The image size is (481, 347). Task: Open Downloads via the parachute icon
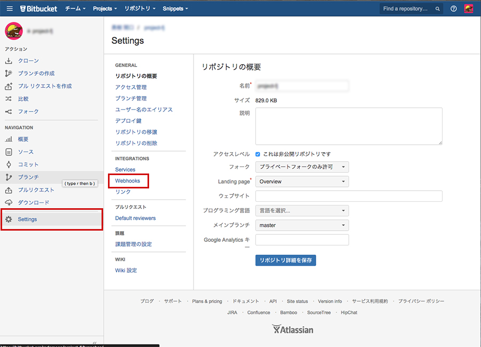8,202
